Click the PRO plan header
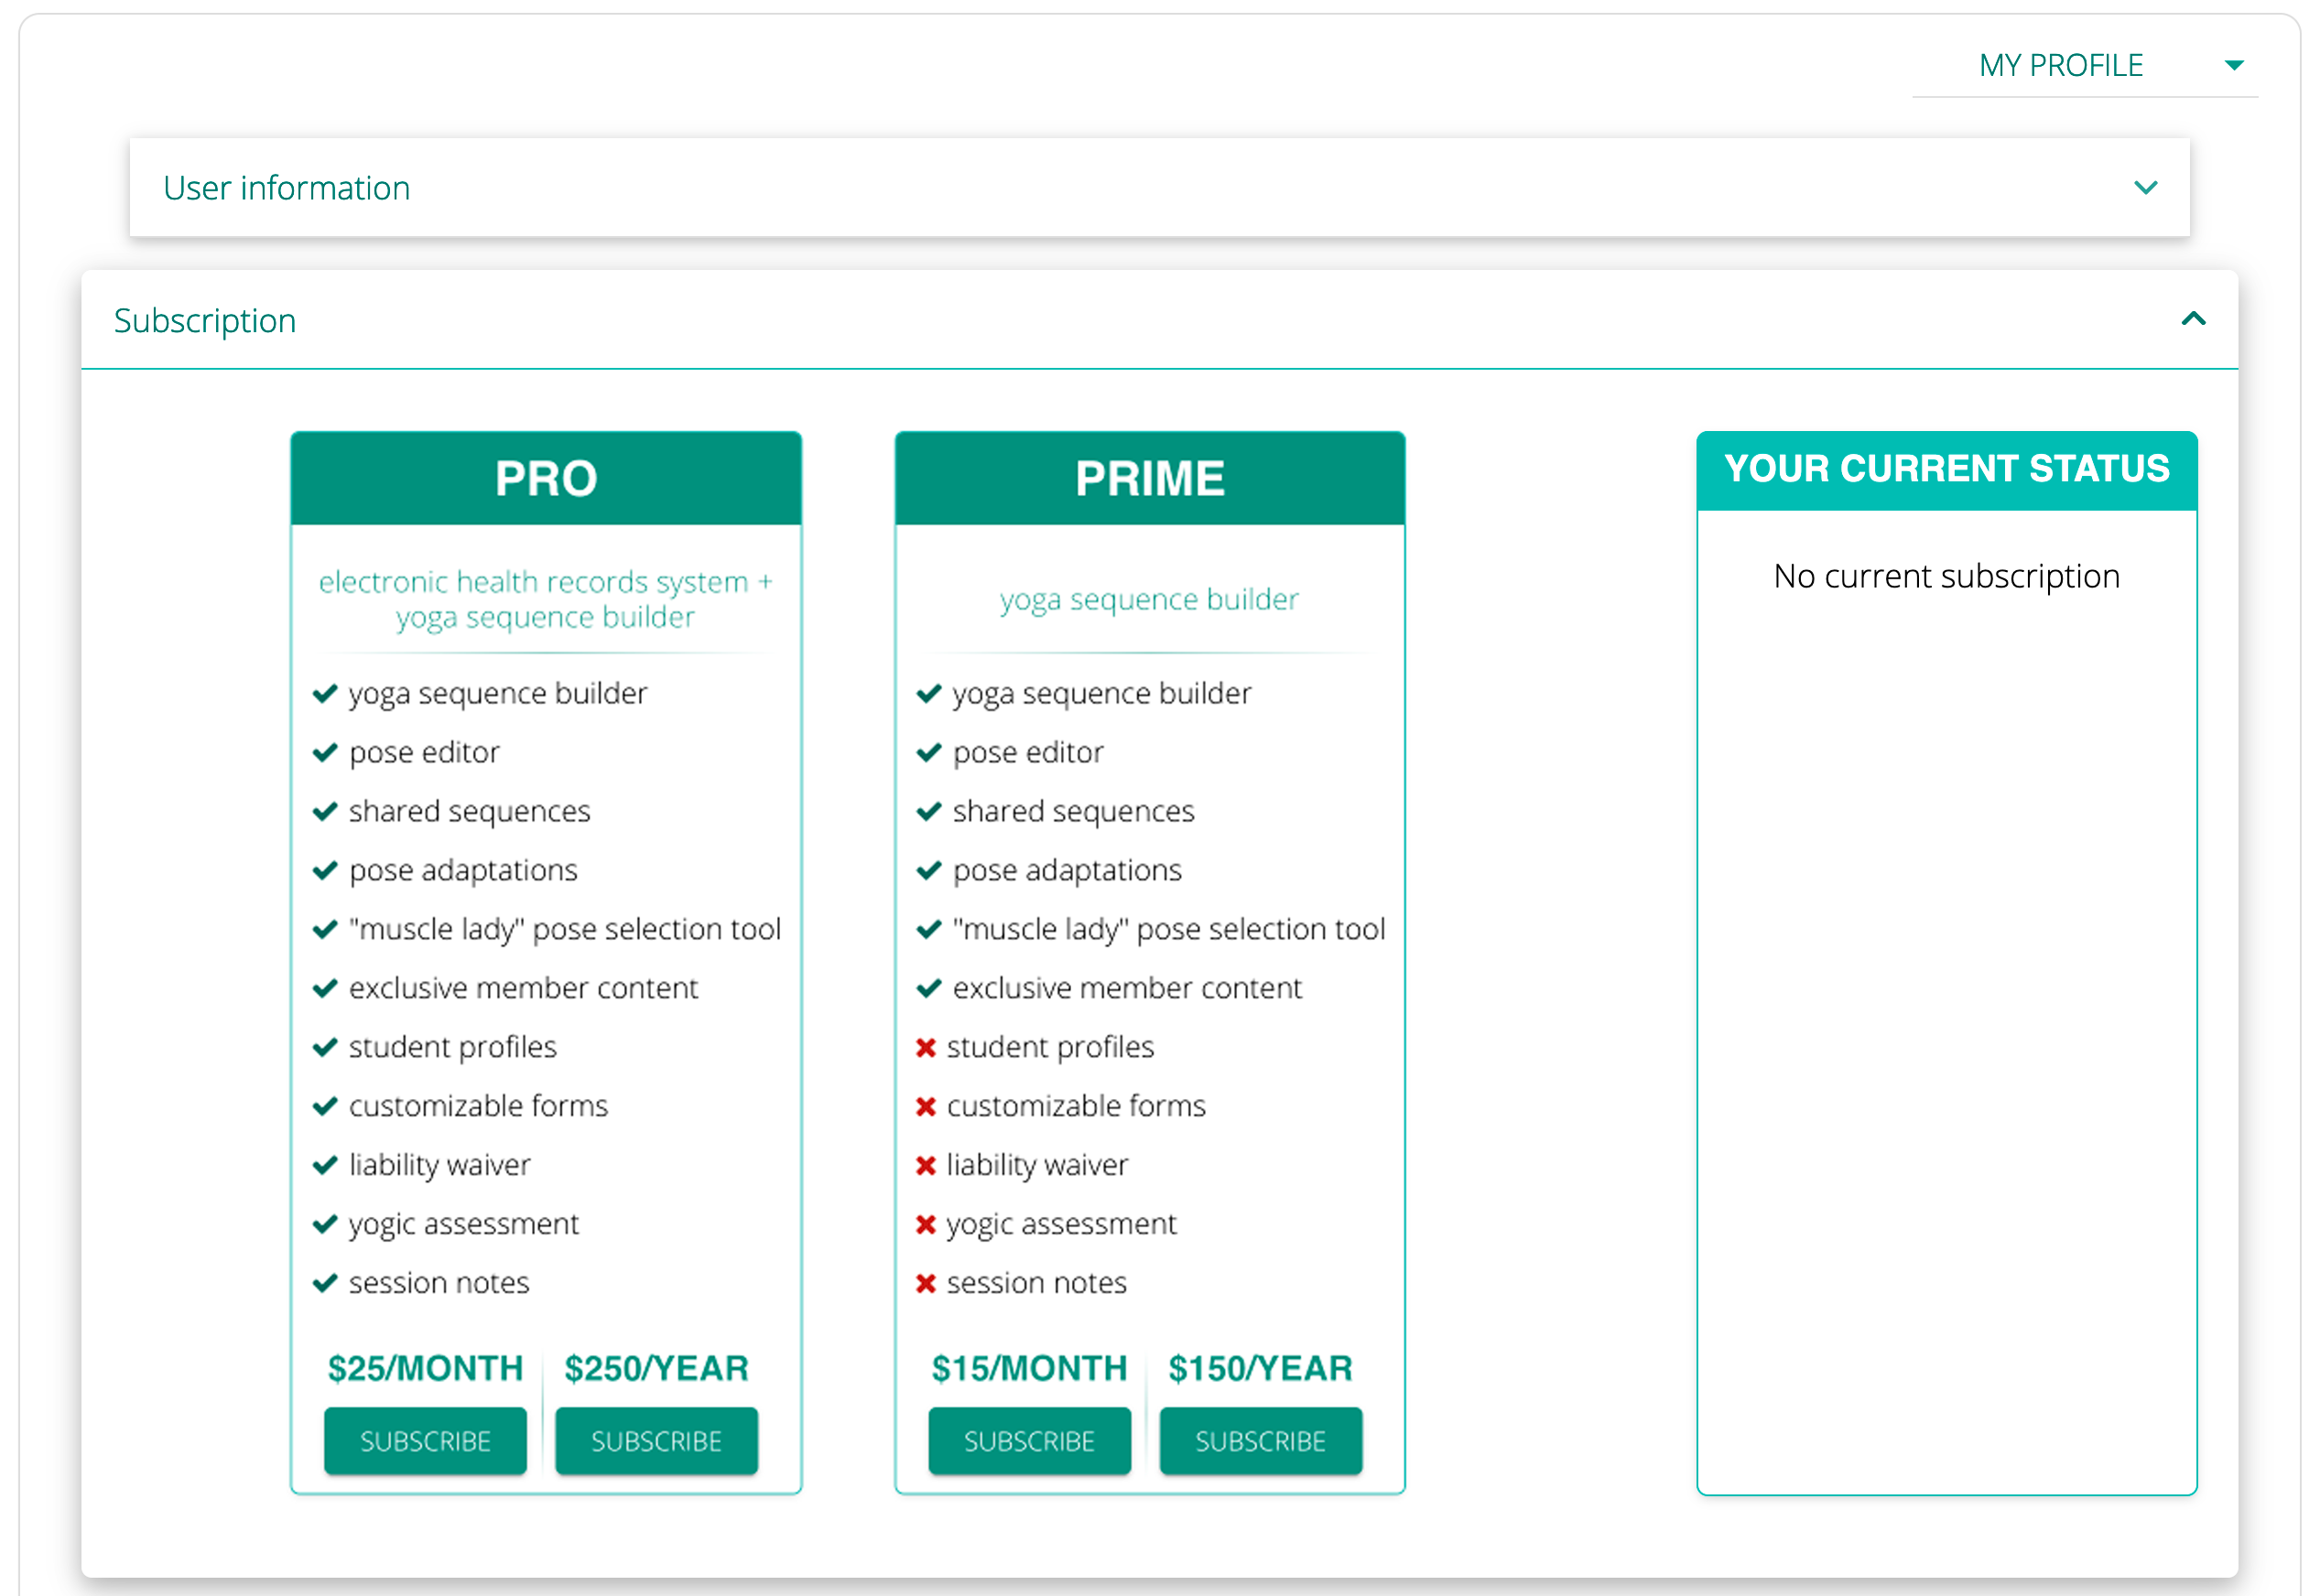Screen dimensions: 2320x1596 (x=546, y=478)
